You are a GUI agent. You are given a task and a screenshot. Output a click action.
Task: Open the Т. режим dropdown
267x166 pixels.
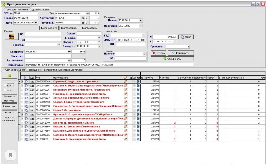99,38
